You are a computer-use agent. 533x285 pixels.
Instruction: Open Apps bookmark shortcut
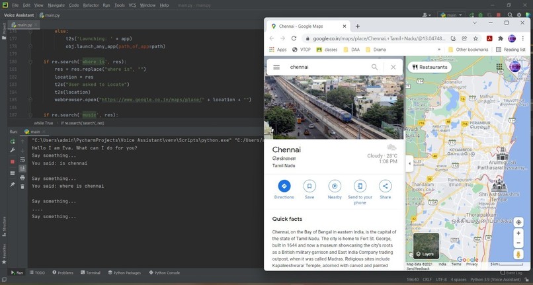(278, 50)
